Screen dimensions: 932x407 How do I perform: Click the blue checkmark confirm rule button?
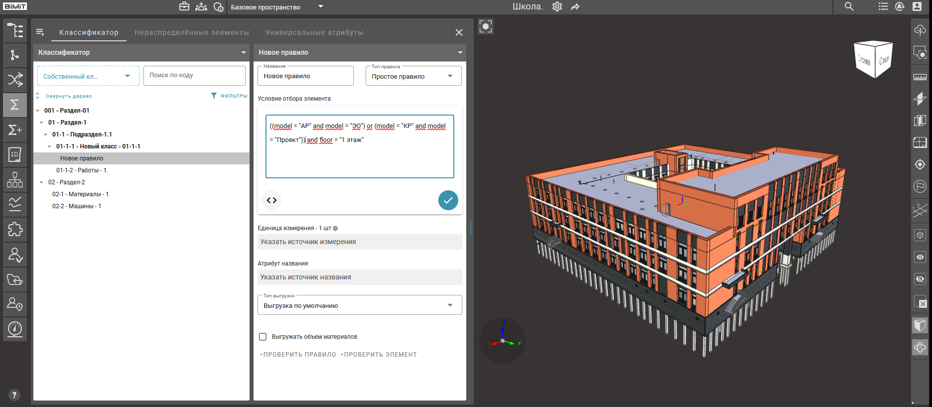point(448,200)
